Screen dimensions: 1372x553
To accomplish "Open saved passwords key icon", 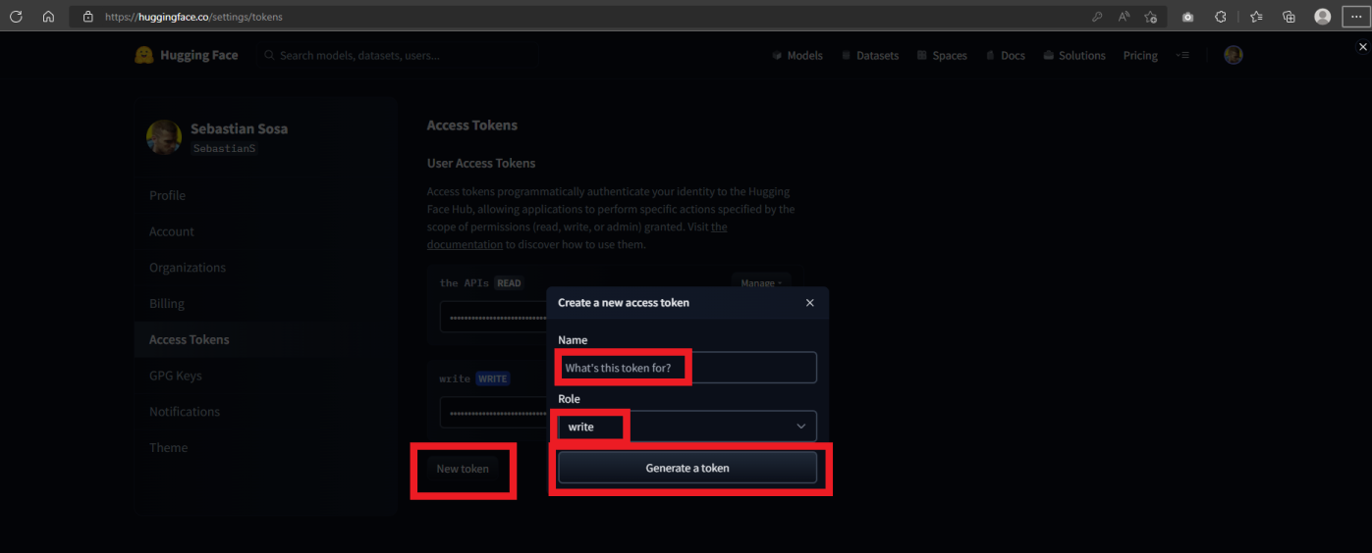I will (x=1097, y=17).
